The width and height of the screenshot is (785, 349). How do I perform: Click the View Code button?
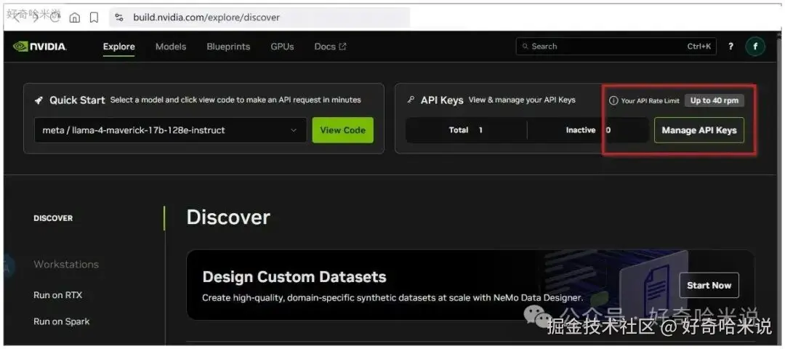click(x=343, y=130)
